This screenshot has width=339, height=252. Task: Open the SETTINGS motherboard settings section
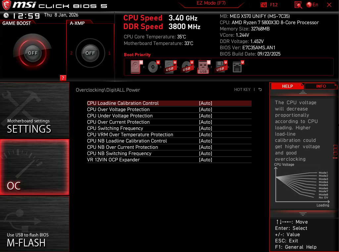click(34, 110)
